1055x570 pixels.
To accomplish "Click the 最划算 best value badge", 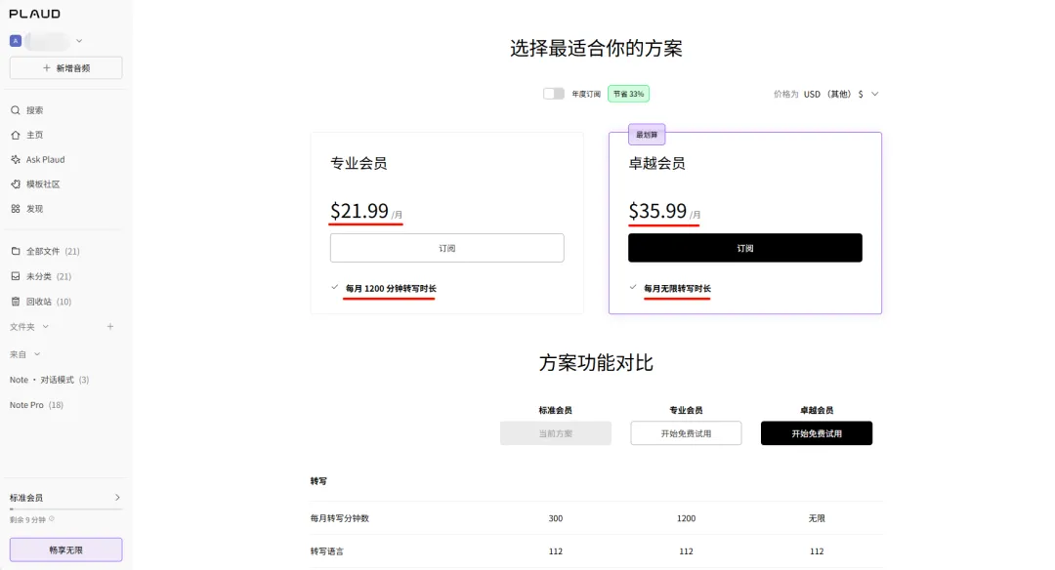I will coord(647,135).
